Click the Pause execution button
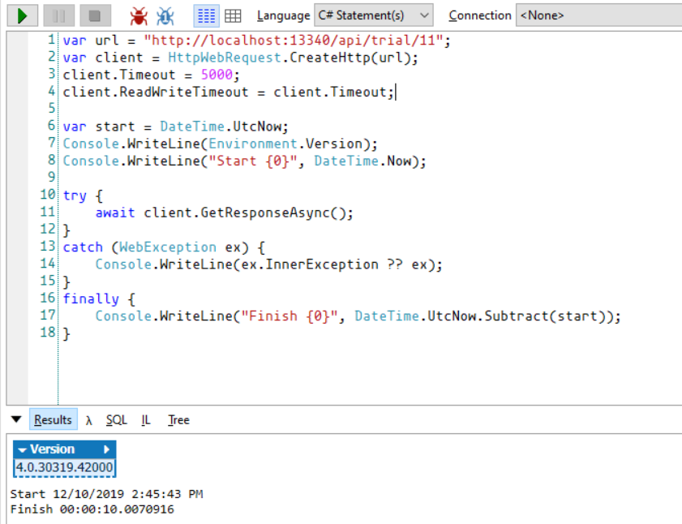Viewport: 682px width, 524px height. (58, 16)
